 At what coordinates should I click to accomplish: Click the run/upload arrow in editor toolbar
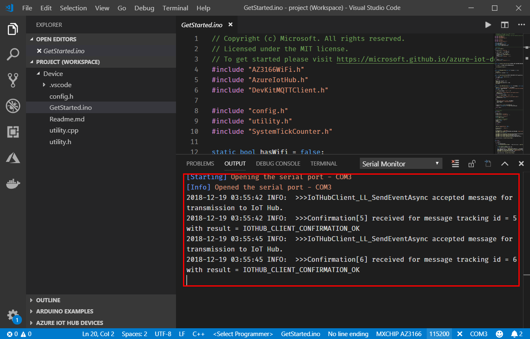point(488,25)
